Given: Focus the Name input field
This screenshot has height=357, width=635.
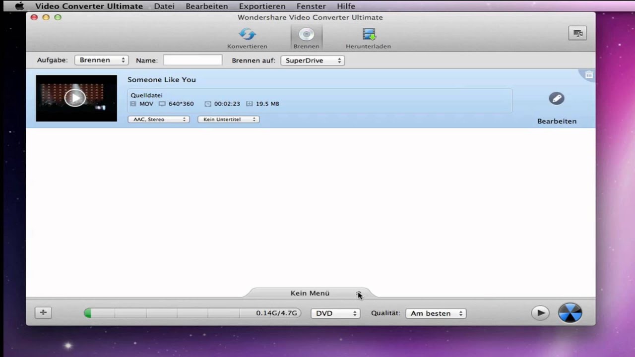Looking at the screenshot, I should tap(193, 60).
